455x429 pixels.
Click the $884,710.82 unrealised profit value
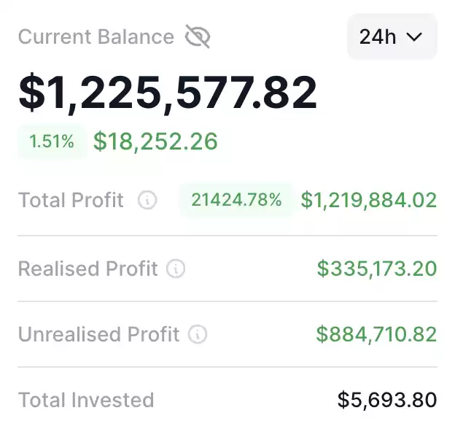(x=376, y=335)
